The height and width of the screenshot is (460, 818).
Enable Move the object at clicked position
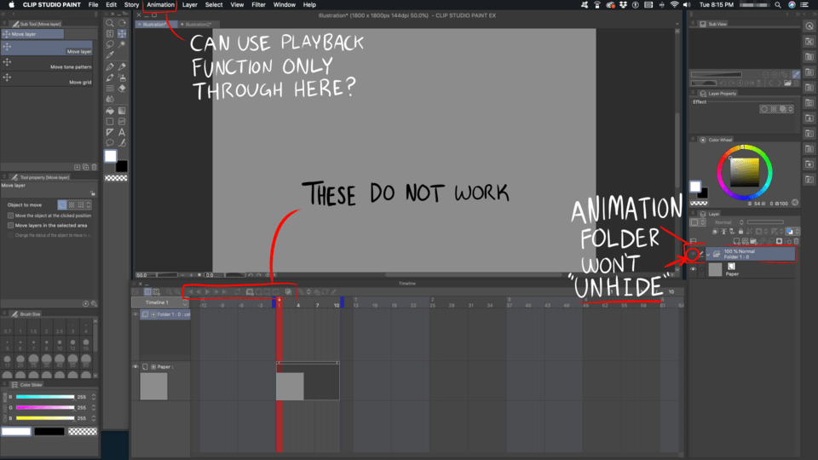coord(10,216)
